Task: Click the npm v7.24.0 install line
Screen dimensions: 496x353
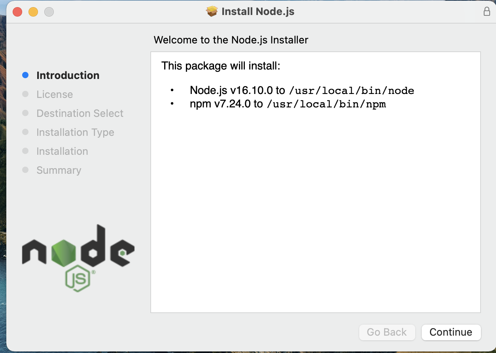Action: coord(288,104)
